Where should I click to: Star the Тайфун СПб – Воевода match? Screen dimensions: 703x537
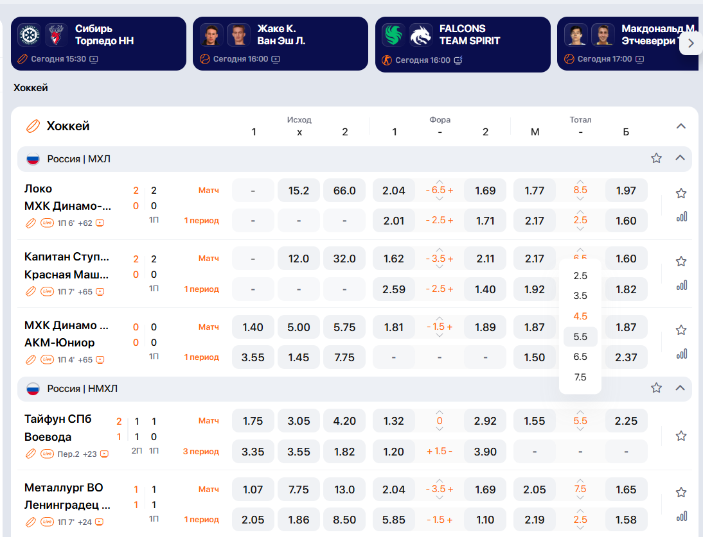pyautogui.click(x=681, y=436)
